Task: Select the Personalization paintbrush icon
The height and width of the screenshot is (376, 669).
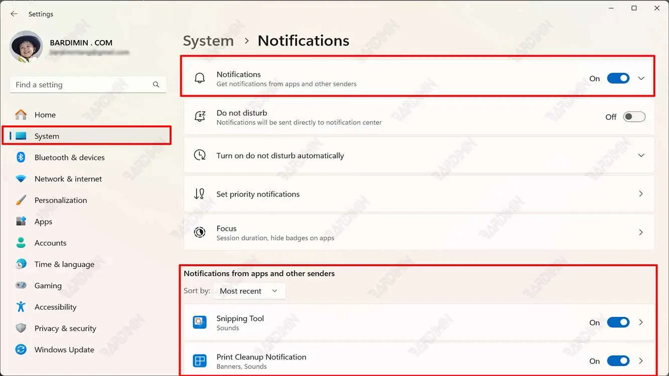Action: (x=21, y=200)
